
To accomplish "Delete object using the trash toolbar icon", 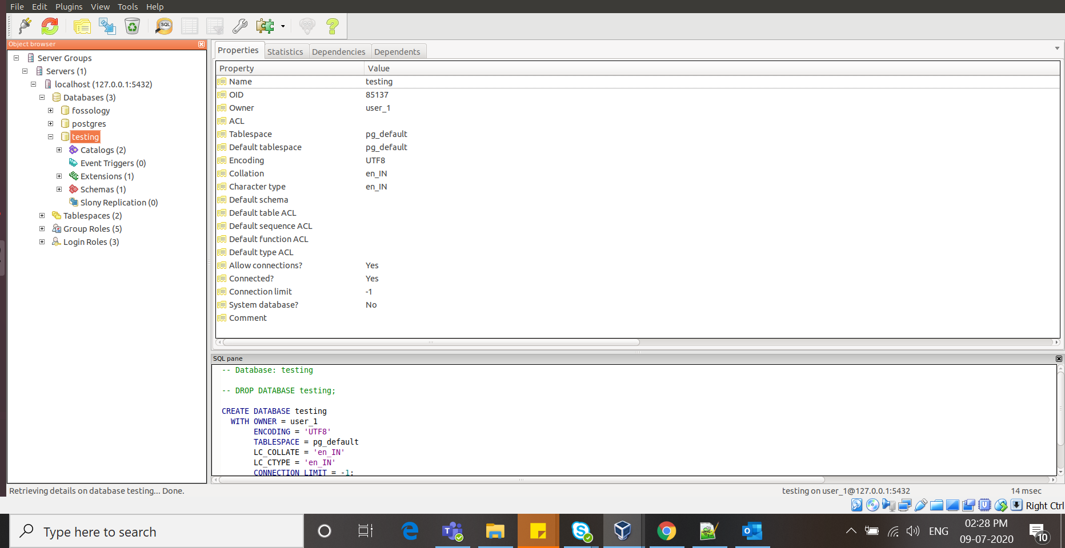I will (132, 26).
